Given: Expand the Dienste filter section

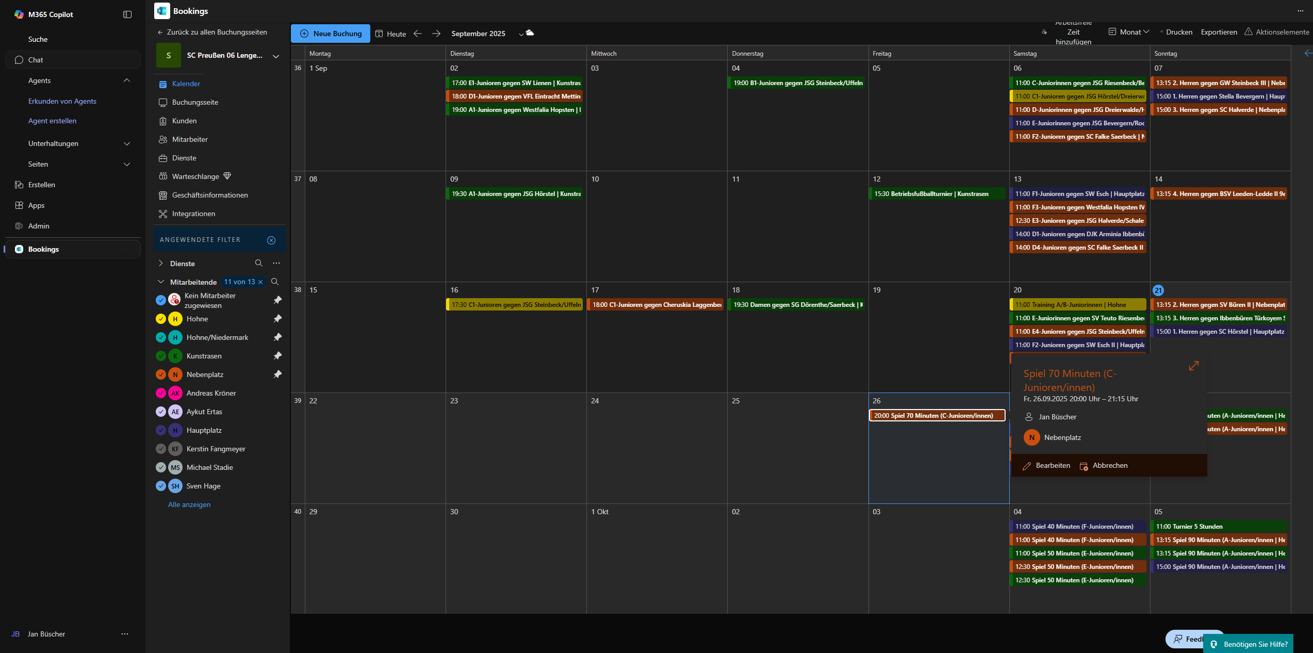Looking at the screenshot, I should [x=161, y=263].
